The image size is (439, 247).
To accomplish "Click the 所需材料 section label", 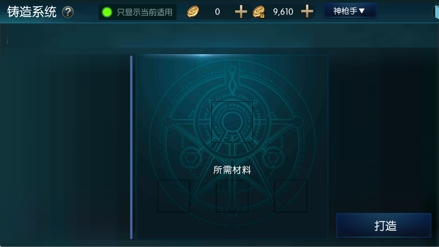I will tap(232, 170).
